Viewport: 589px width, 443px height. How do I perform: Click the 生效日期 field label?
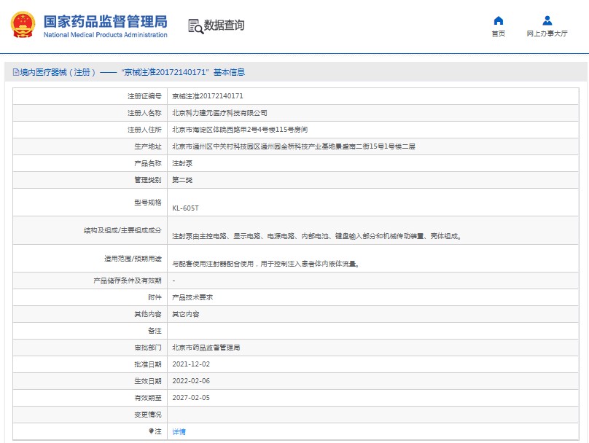(148, 381)
